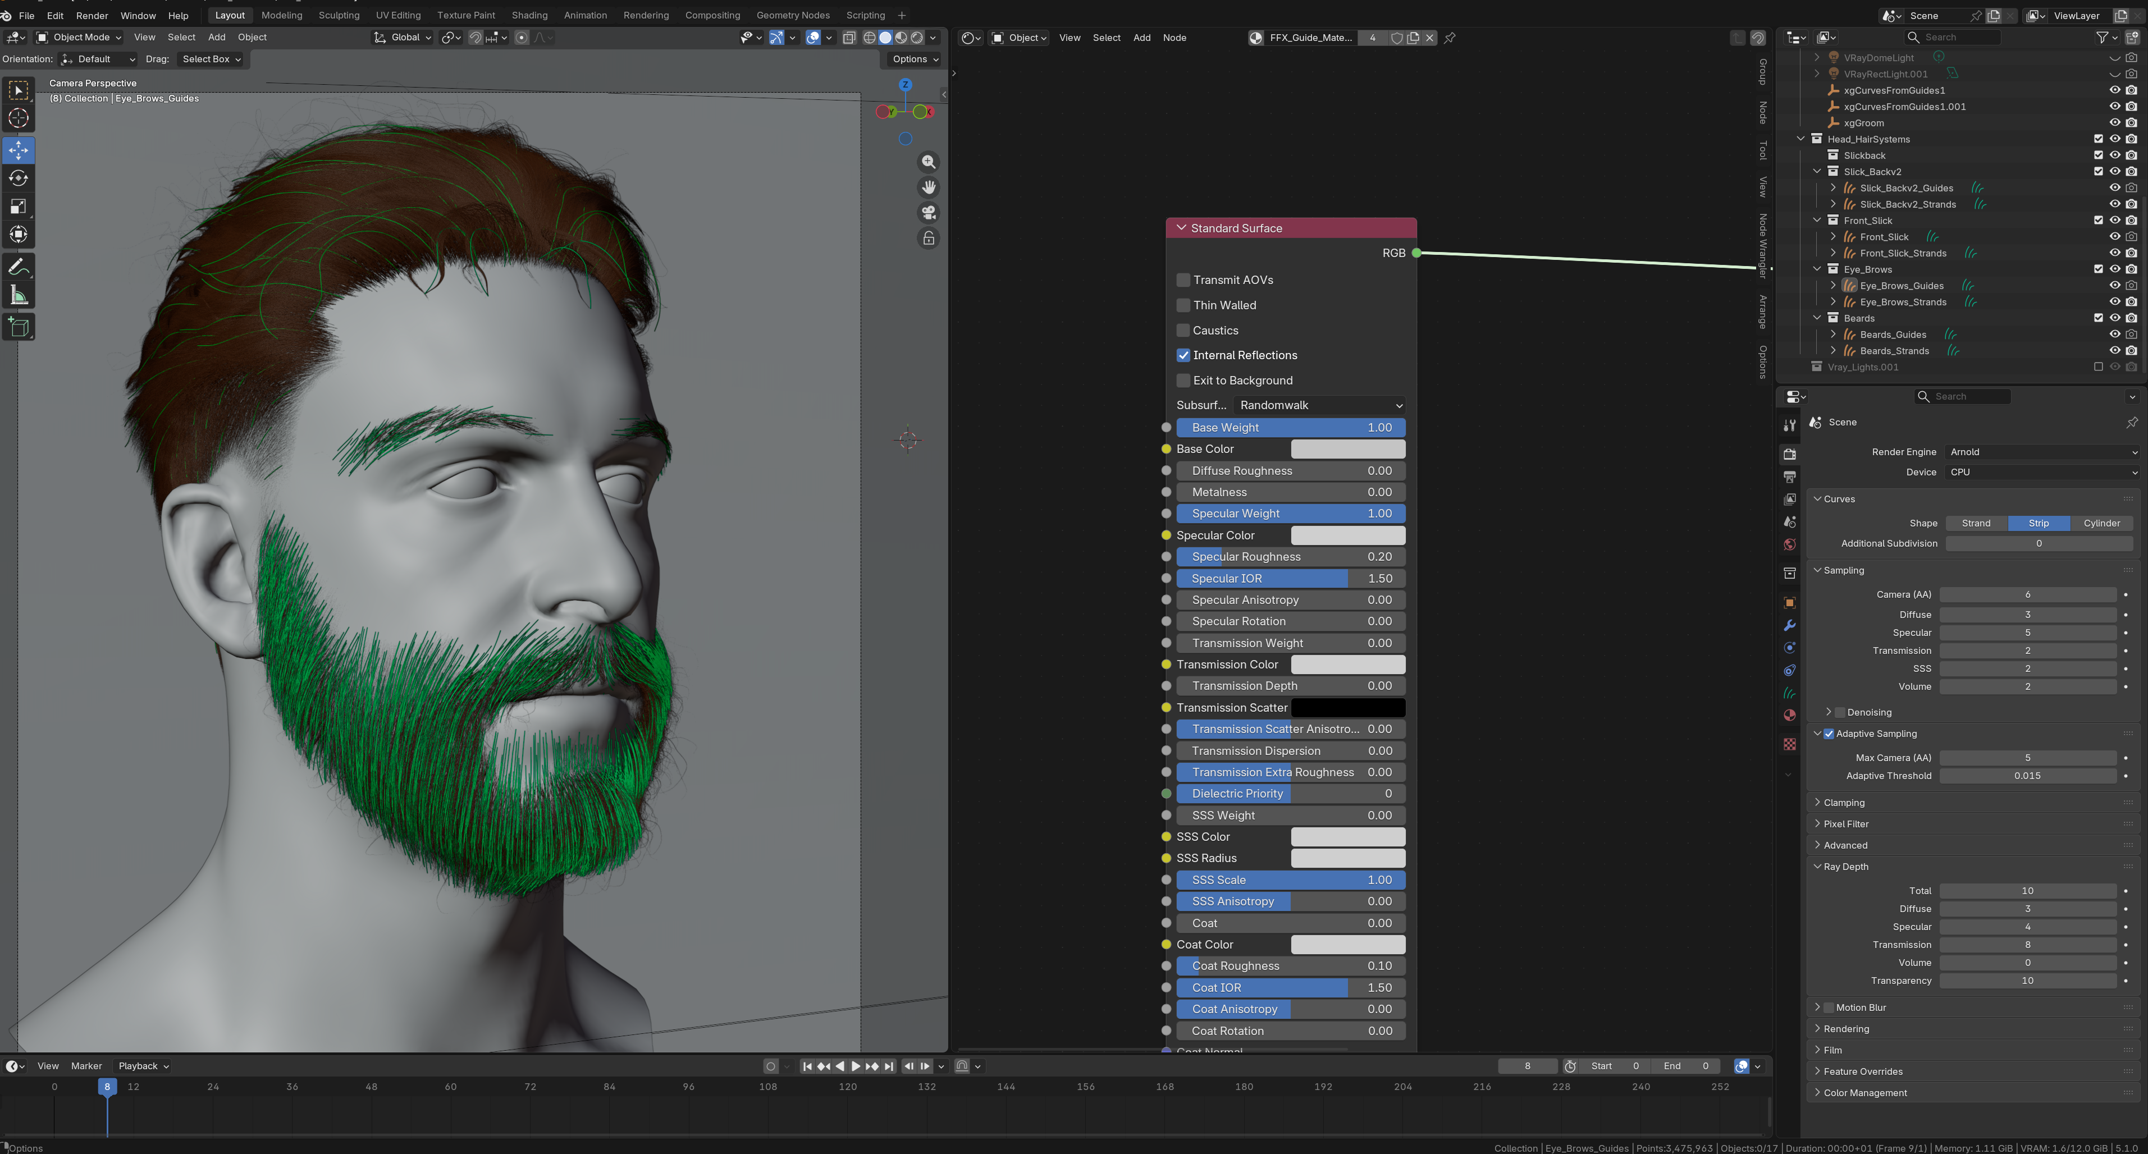
Task: Open the outliner filter funnel
Action: 2102,38
